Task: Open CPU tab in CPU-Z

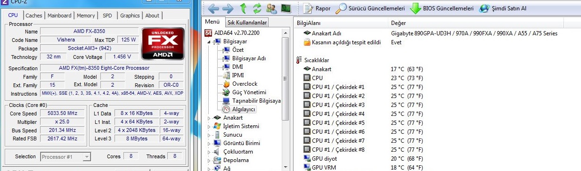Action: (13, 15)
